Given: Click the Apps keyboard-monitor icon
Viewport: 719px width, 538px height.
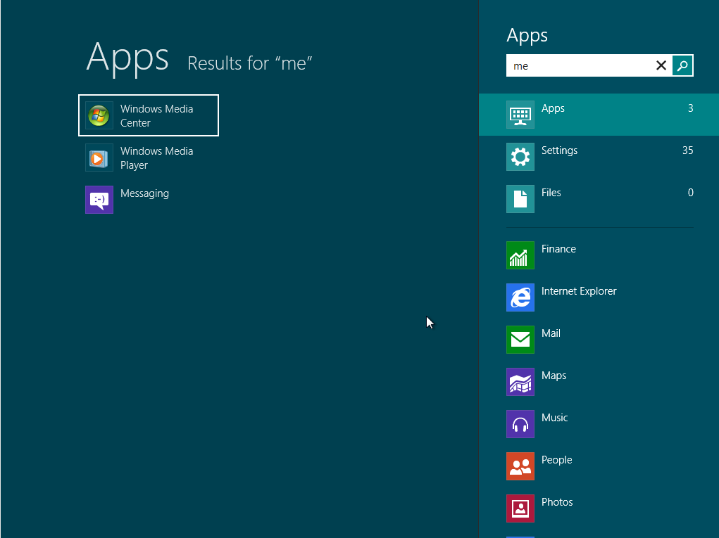Looking at the screenshot, I should (x=520, y=115).
